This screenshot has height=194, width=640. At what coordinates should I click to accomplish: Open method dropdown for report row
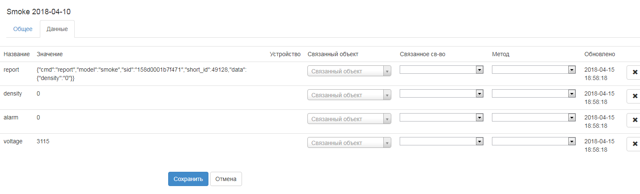point(533,70)
